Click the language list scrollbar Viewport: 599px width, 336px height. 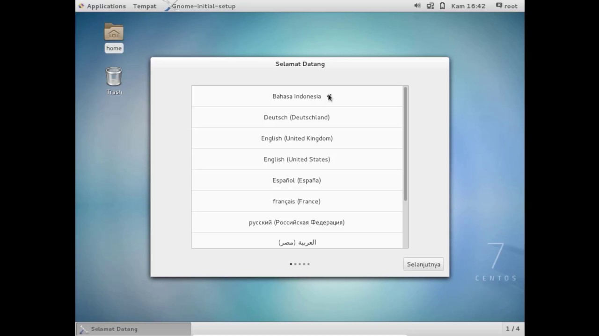click(405, 144)
